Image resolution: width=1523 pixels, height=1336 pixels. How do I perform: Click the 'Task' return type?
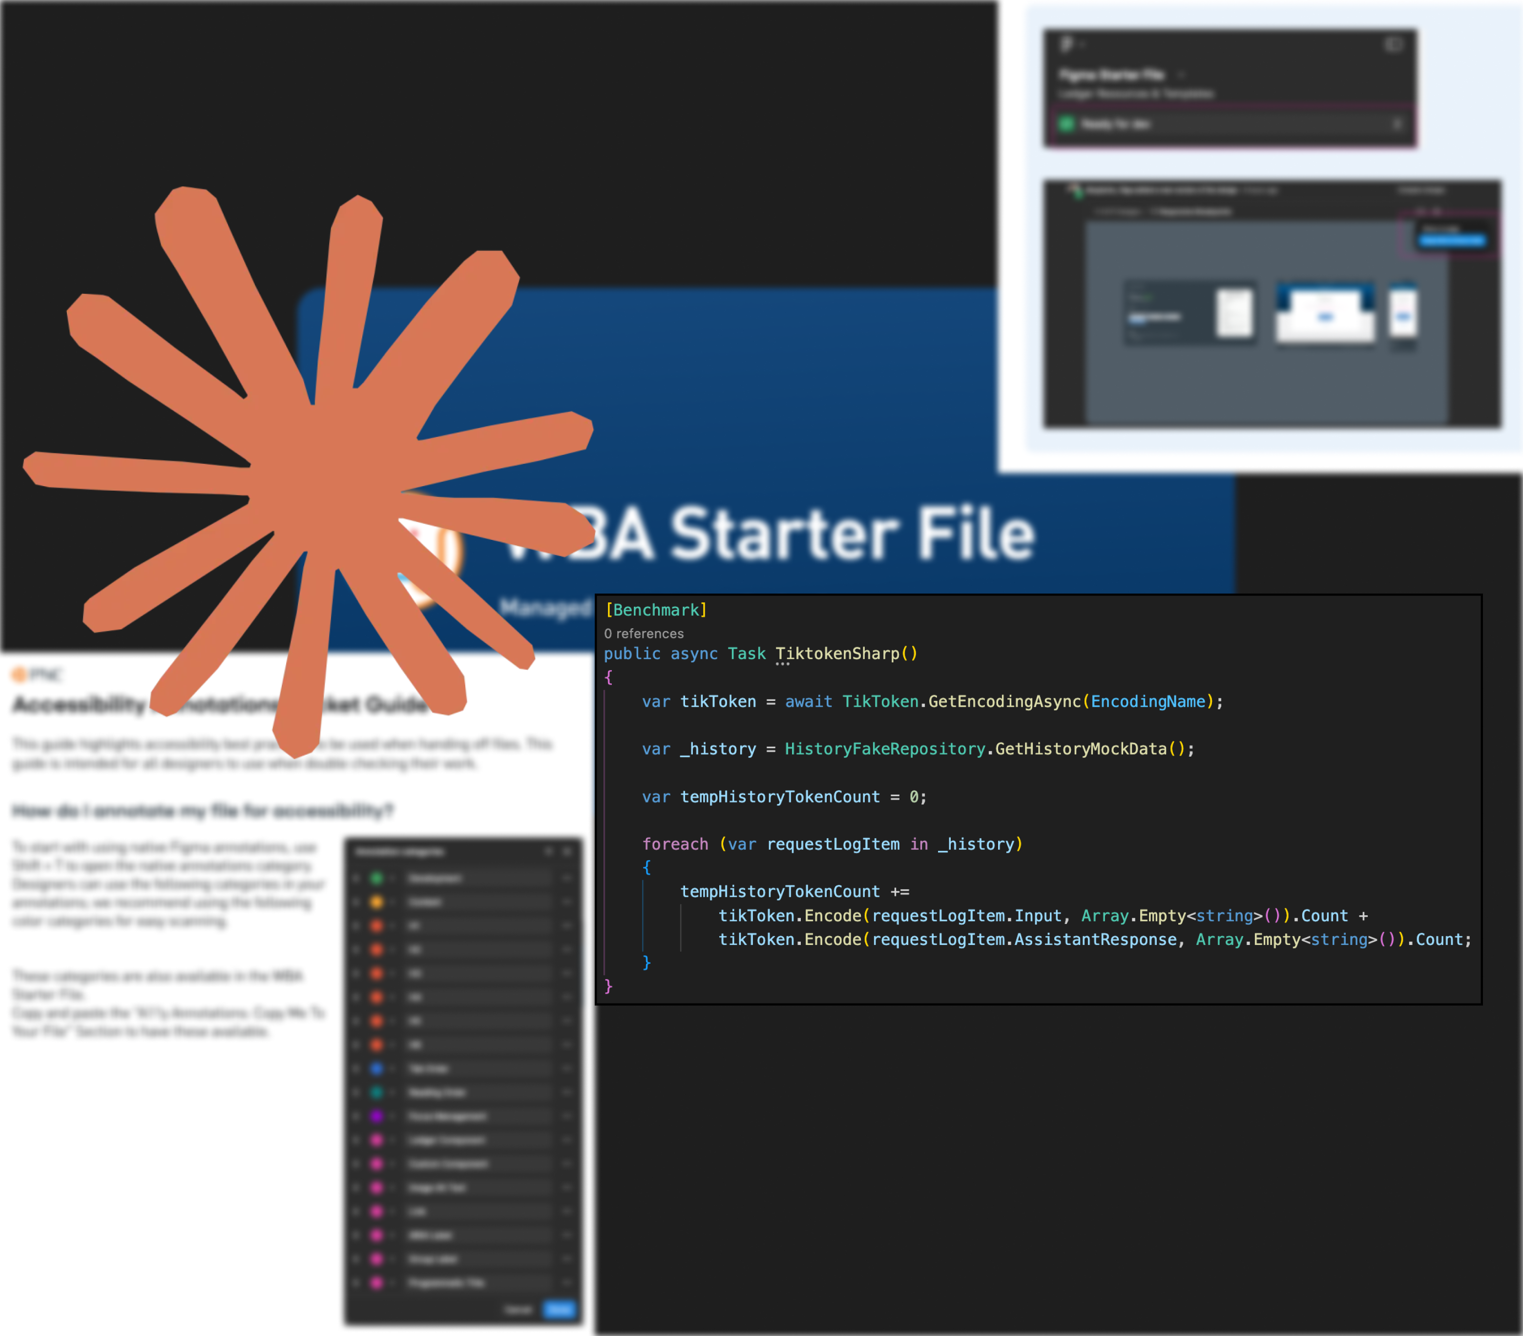tap(747, 653)
